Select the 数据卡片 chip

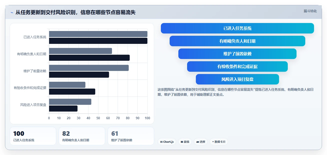pos(219,142)
